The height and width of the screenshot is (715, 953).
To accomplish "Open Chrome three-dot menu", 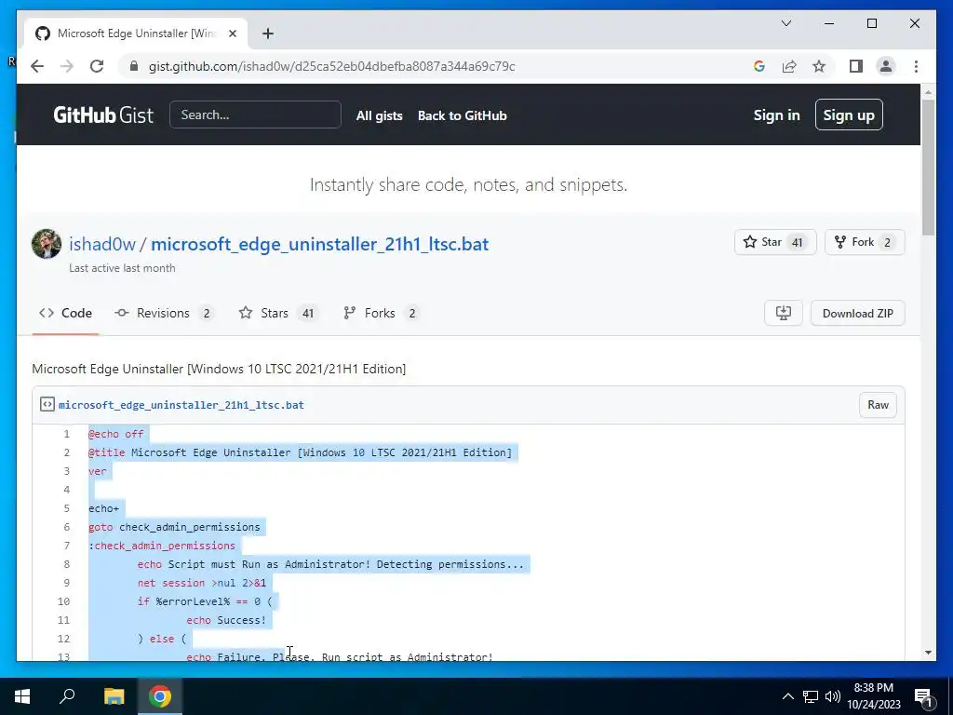I will coord(916,66).
